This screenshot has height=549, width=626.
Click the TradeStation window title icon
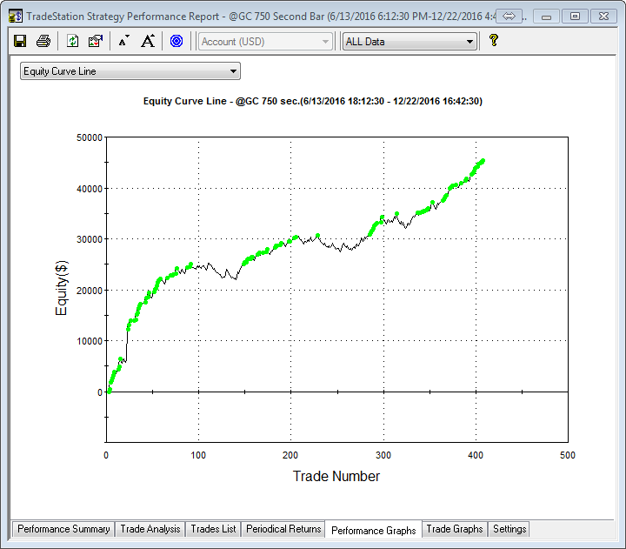15,16
